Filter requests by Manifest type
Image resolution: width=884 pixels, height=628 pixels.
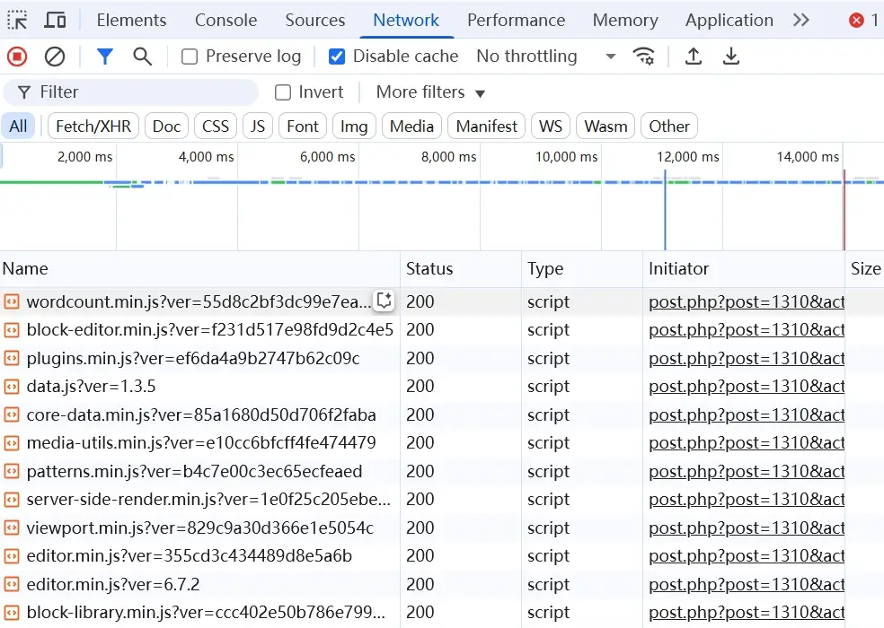[487, 126]
